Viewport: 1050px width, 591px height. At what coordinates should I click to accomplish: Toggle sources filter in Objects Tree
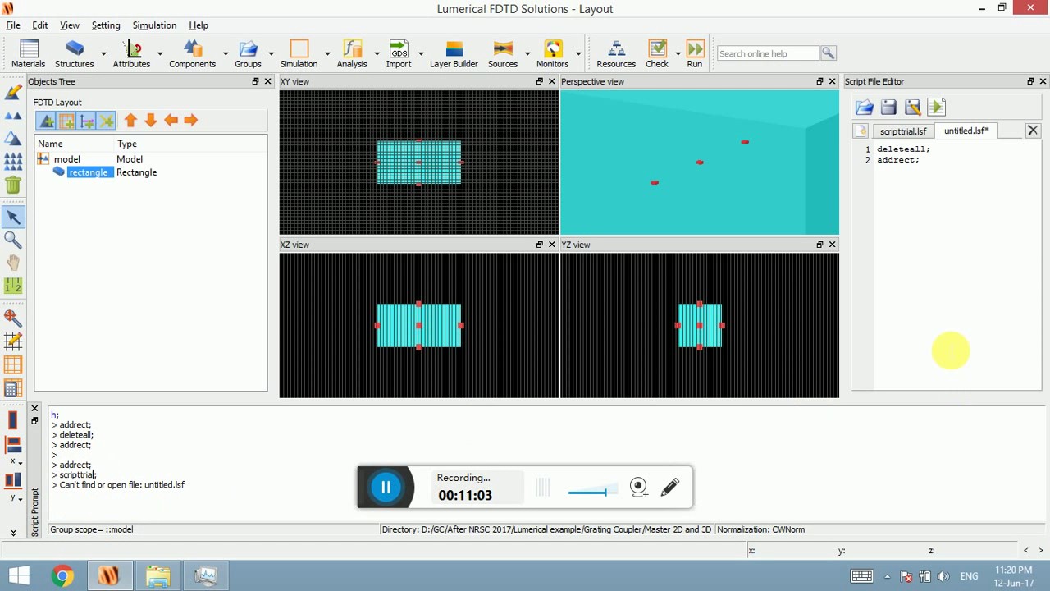[x=86, y=121]
